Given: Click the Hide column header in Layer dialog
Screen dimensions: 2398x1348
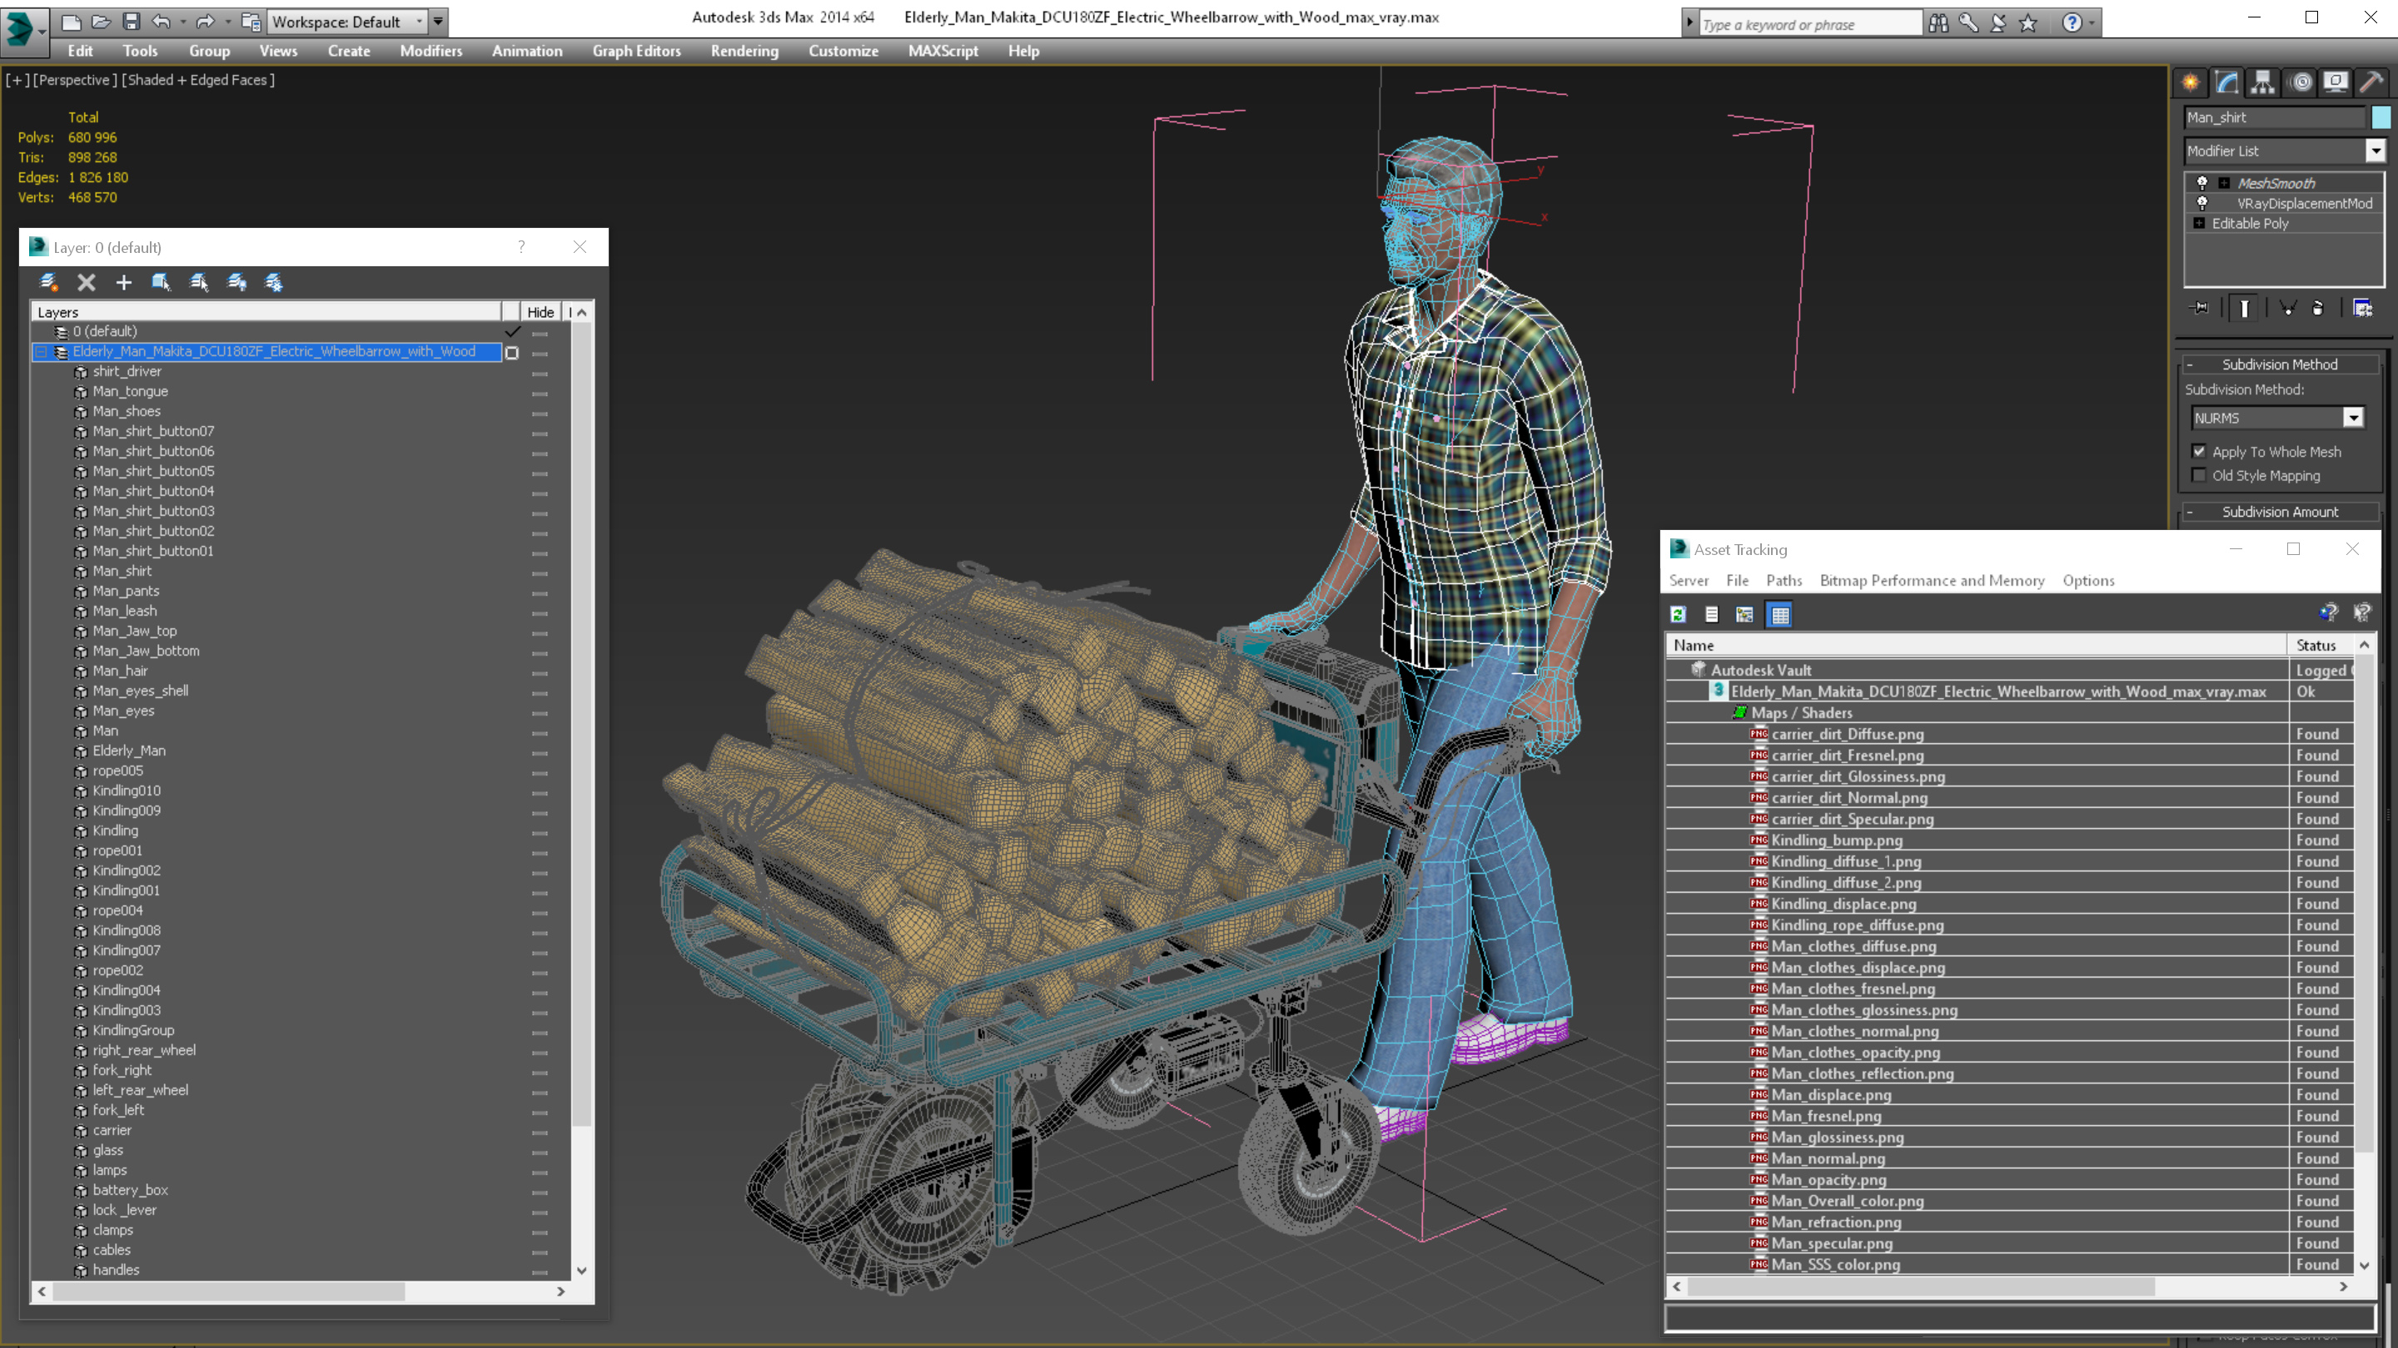Looking at the screenshot, I should [540, 312].
